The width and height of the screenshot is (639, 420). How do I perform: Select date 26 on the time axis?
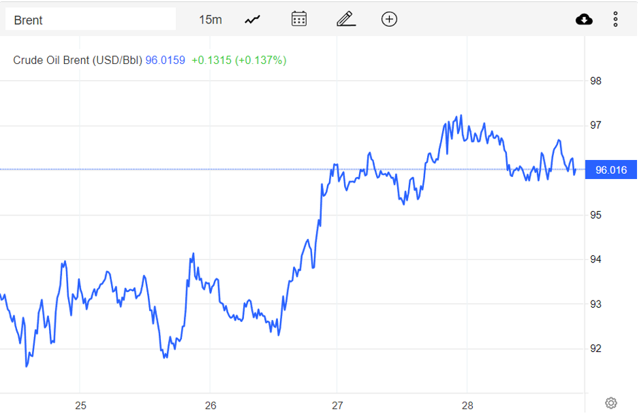tap(211, 405)
